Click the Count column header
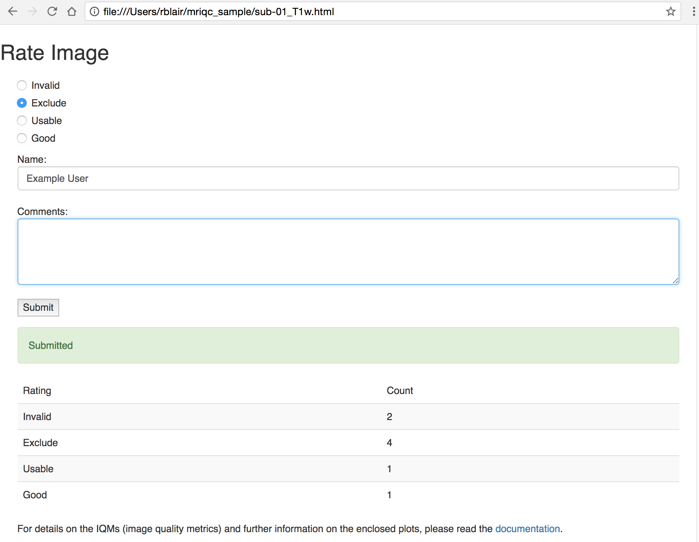 click(399, 390)
